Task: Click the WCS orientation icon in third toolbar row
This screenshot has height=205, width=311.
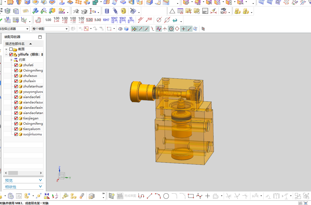Action: tap(24, 20)
